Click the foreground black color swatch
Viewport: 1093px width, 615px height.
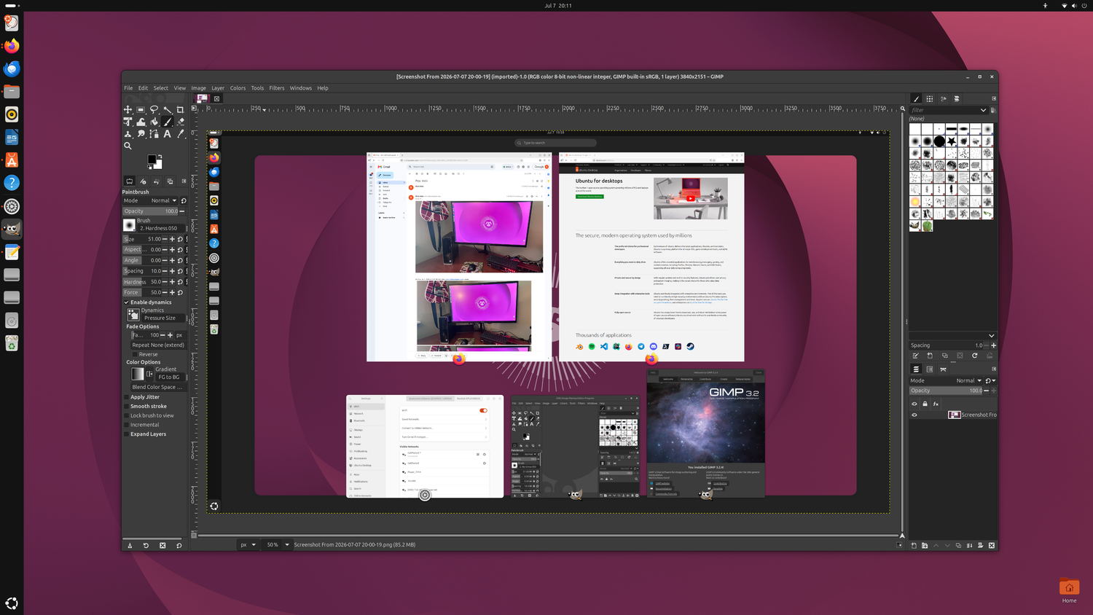(x=152, y=160)
